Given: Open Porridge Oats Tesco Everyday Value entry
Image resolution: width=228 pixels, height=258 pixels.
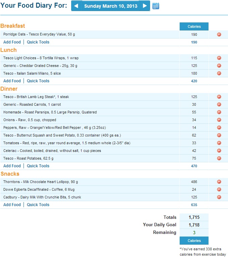Looking at the screenshot, I should [39, 34].
